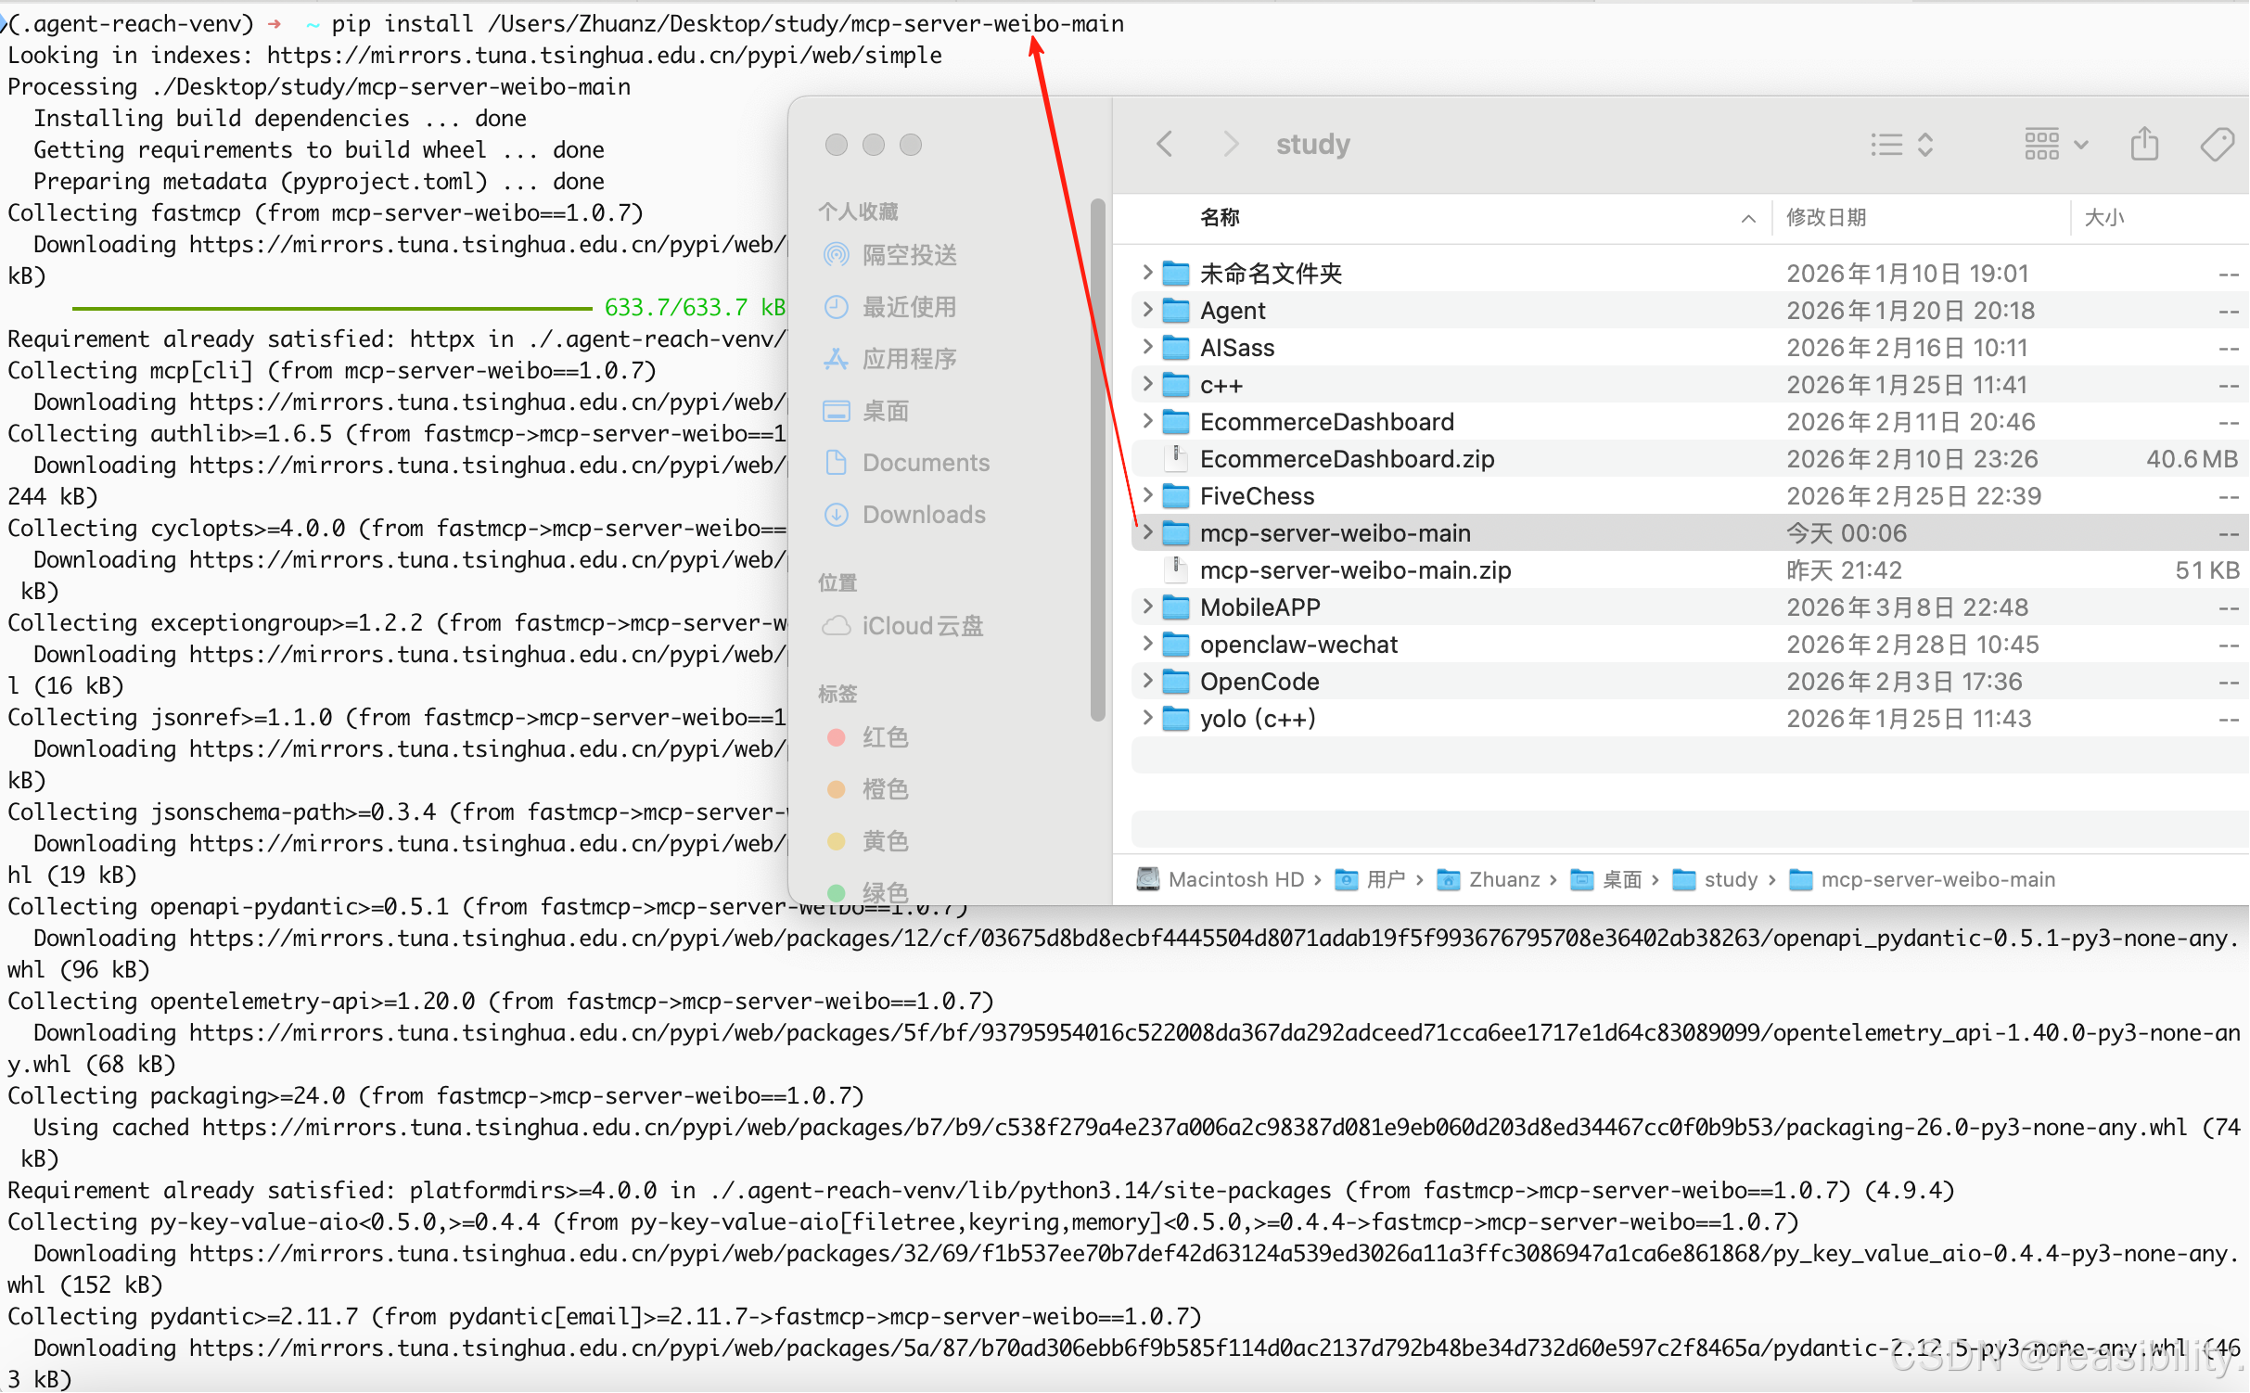Image resolution: width=2250 pixels, height=1393 pixels.
Task: Select Documents in Finder sidebar
Action: (x=925, y=463)
